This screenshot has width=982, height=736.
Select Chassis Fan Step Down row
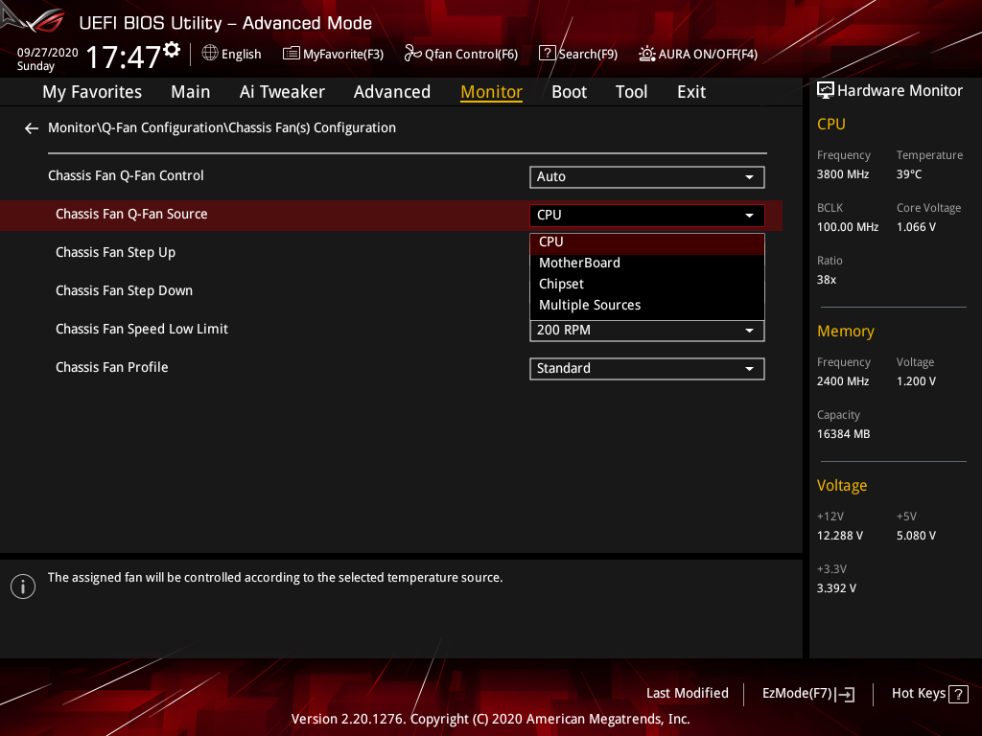[124, 291]
